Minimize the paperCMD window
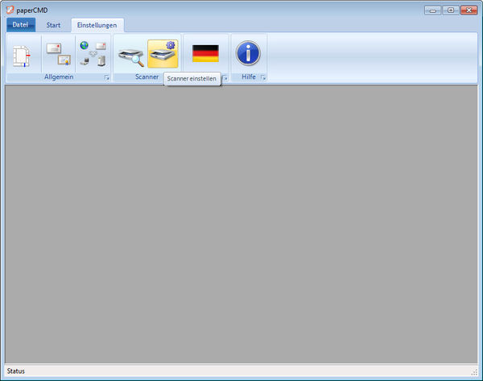This screenshot has height=381, width=483. point(433,10)
